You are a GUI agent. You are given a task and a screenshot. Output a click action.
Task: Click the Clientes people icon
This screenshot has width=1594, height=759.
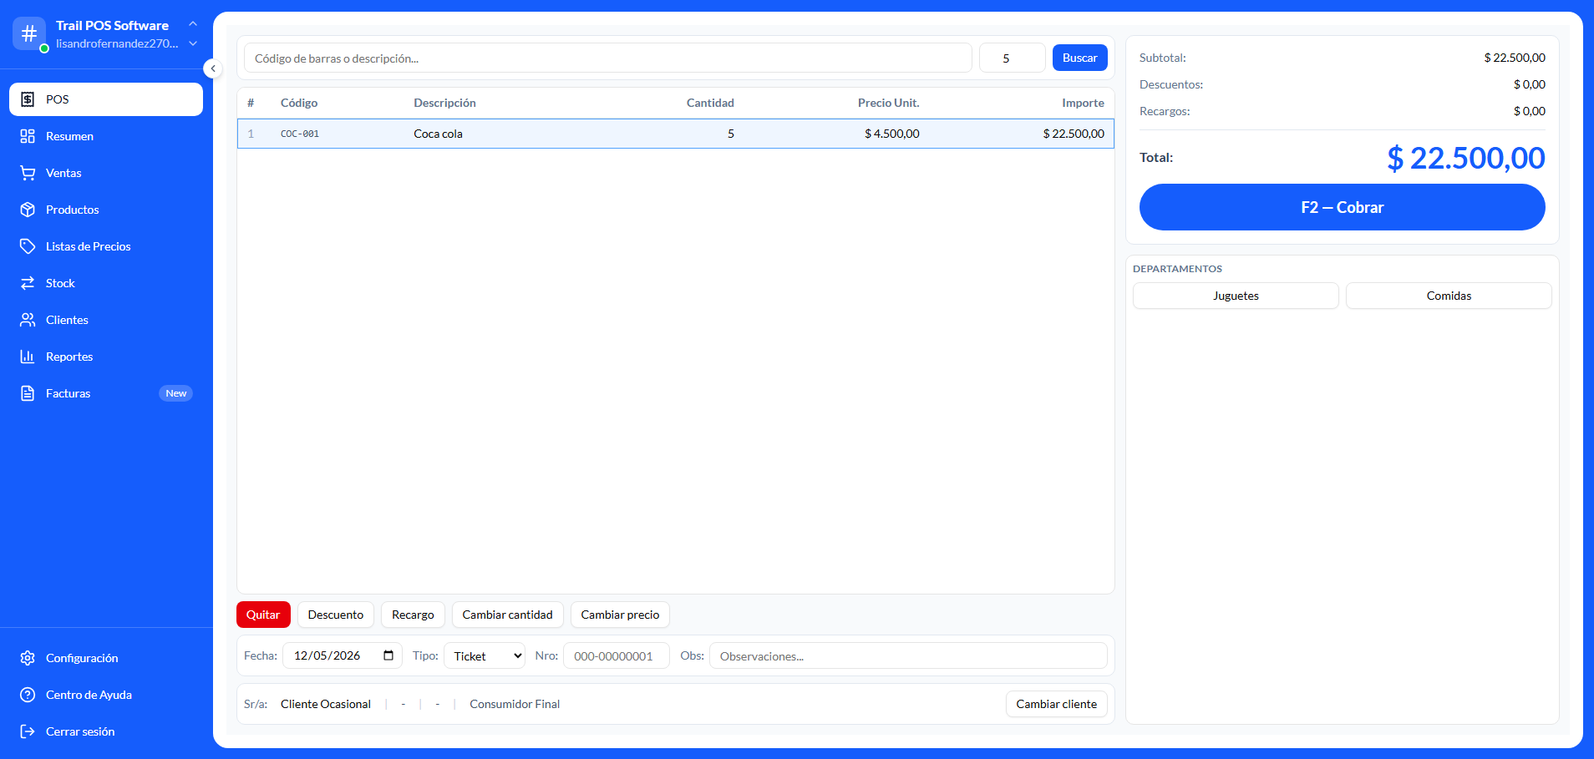click(28, 320)
